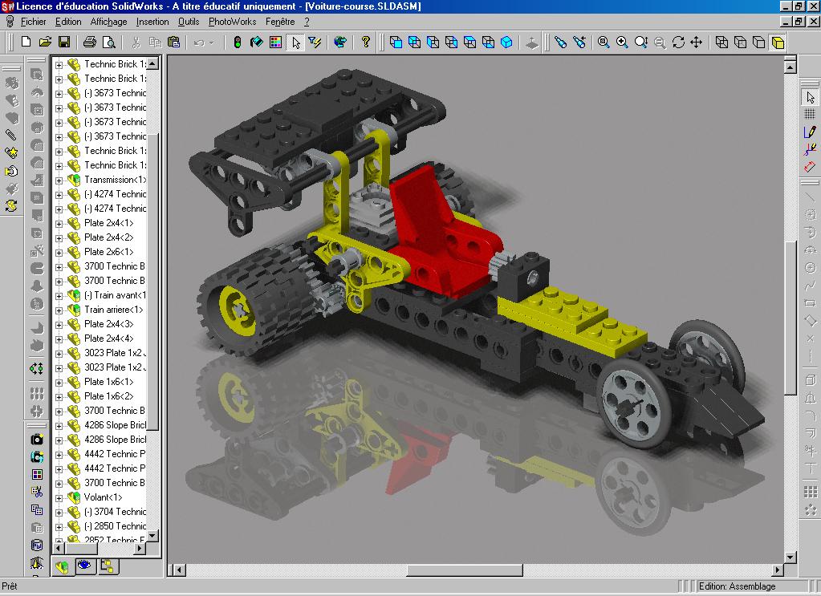Image resolution: width=821 pixels, height=596 pixels.
Task: Expand the Plate 1x6<2> node
Action: [59, 396]
